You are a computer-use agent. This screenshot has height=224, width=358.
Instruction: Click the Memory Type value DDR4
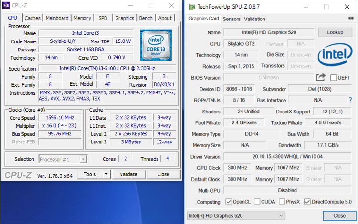coord(252,134)
